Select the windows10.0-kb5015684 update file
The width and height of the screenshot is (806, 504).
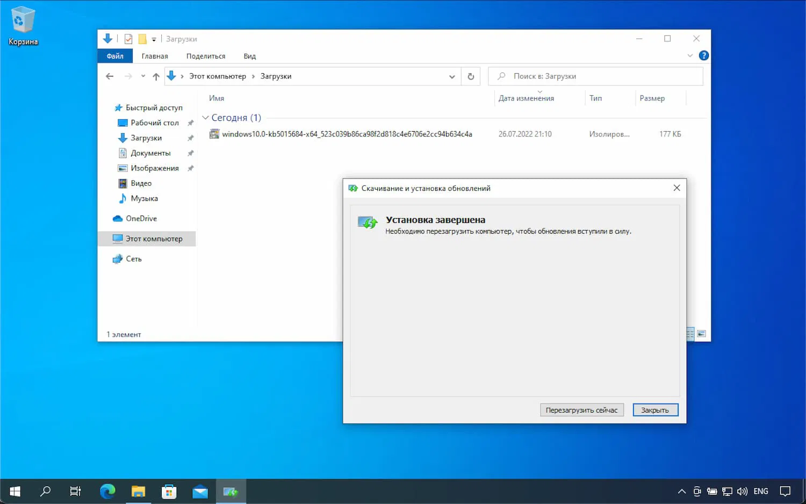pyautogui.click(x=347, y=134)
